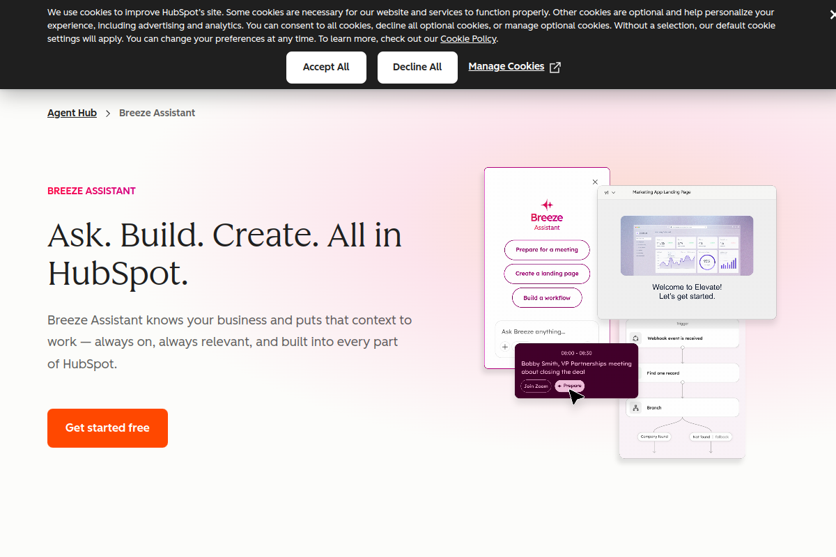Click the Get started free button
Image resolution: width=836 pixels, height=557 pixels.
107,428
